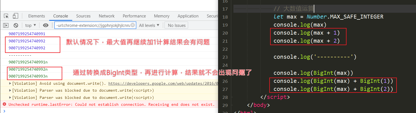Click console output 9007199254740993n

point(28,76)
